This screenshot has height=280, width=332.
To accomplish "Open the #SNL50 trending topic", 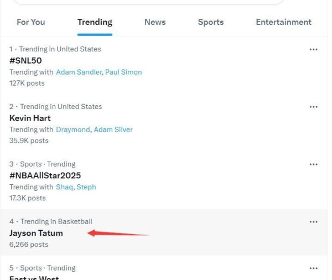I will point(25,60).
